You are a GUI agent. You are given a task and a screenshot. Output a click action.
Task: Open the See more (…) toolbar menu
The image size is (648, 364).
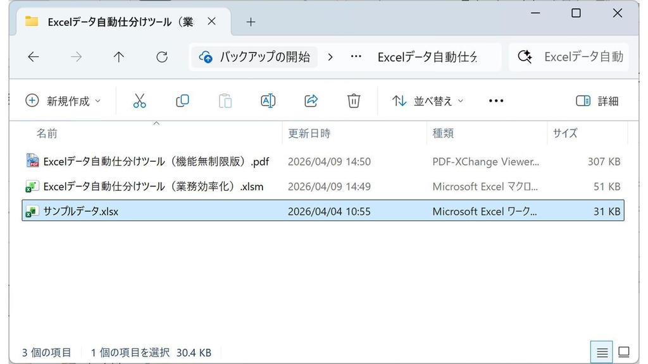(495, 100)
